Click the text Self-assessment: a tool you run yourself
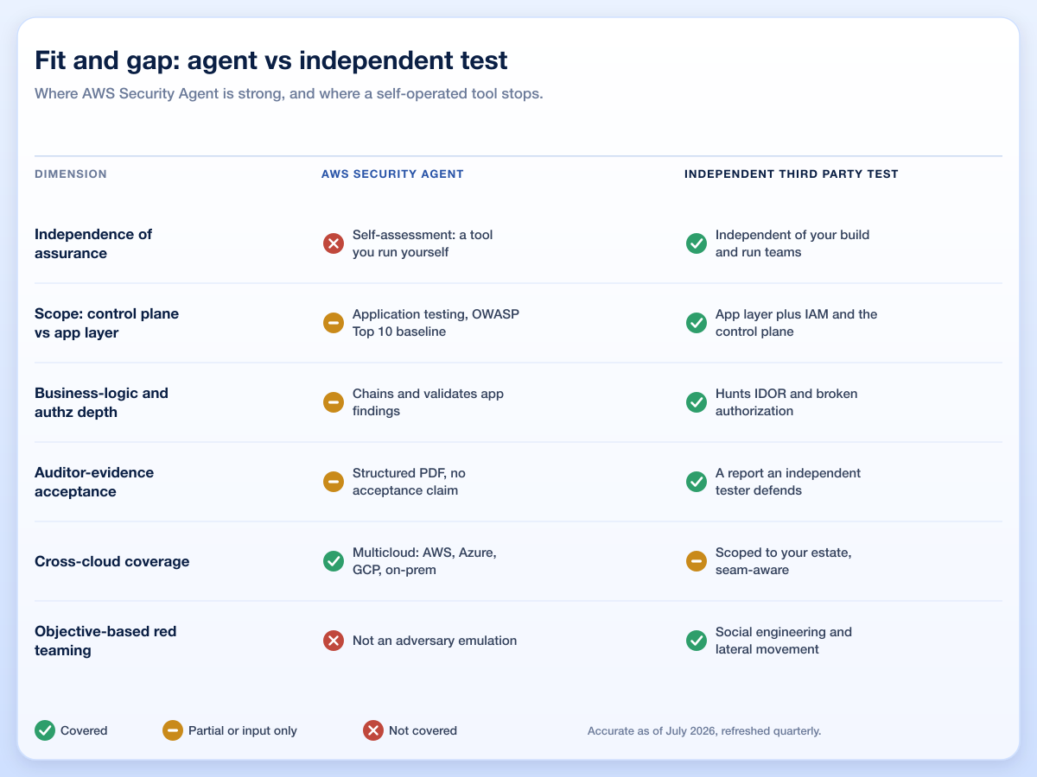1037x777 pixels. click(x=423, y=243)
